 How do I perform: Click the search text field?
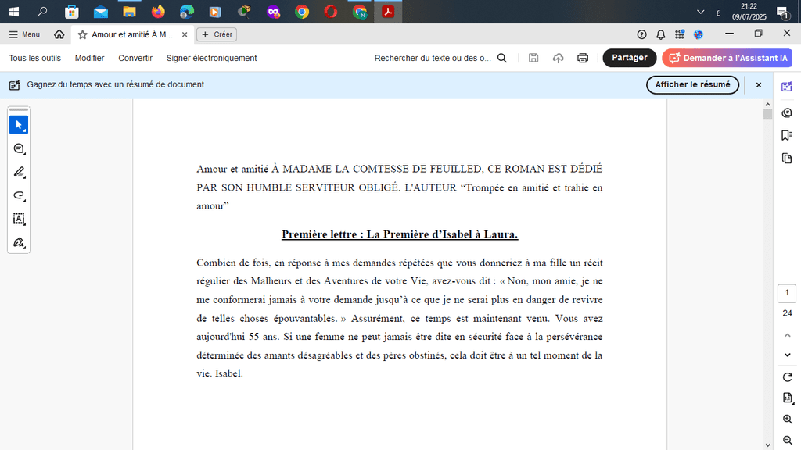pyautogui.click(x=433, y=58)
